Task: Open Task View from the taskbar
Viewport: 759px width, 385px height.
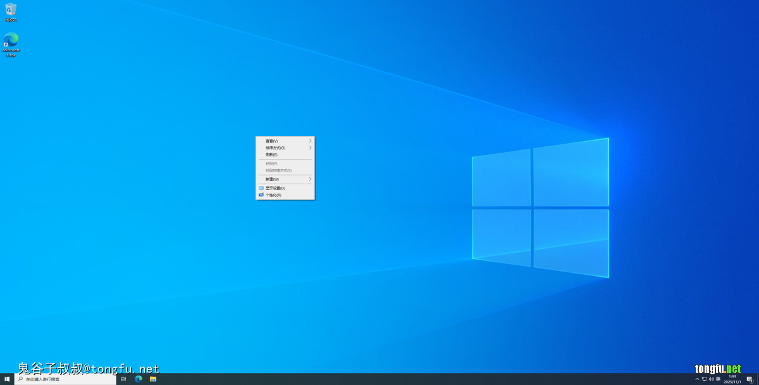Action: coord(123,379)
